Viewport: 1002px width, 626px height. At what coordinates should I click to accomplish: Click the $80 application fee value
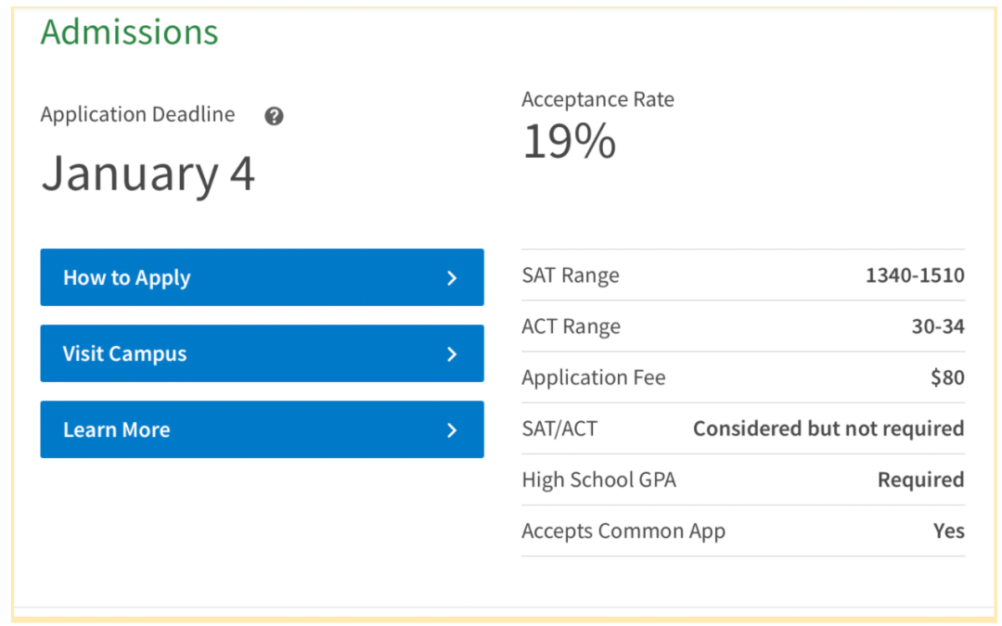(947, 377)
